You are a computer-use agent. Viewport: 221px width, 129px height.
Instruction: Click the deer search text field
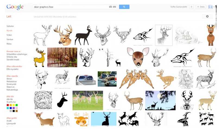(x=71, y=7)
